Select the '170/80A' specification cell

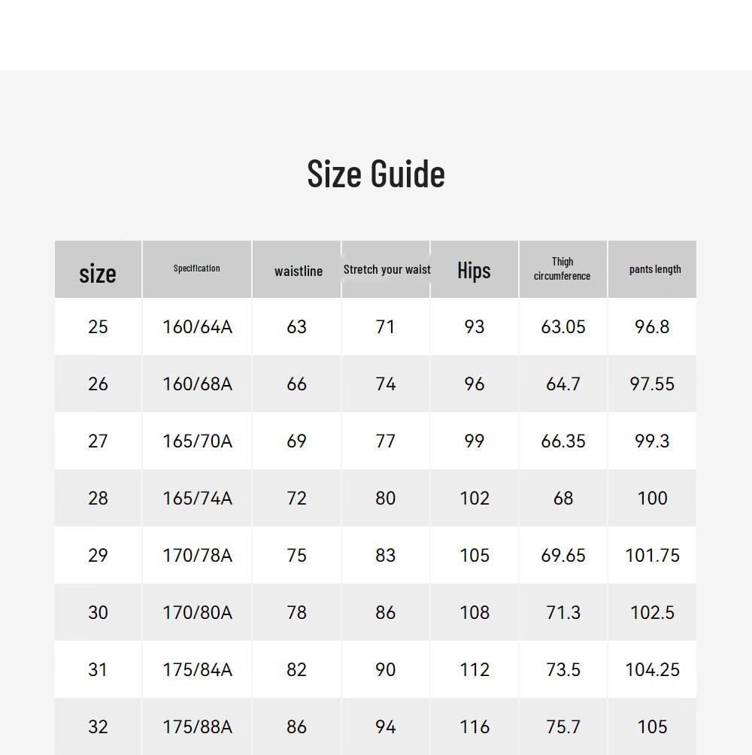point(197,613)
